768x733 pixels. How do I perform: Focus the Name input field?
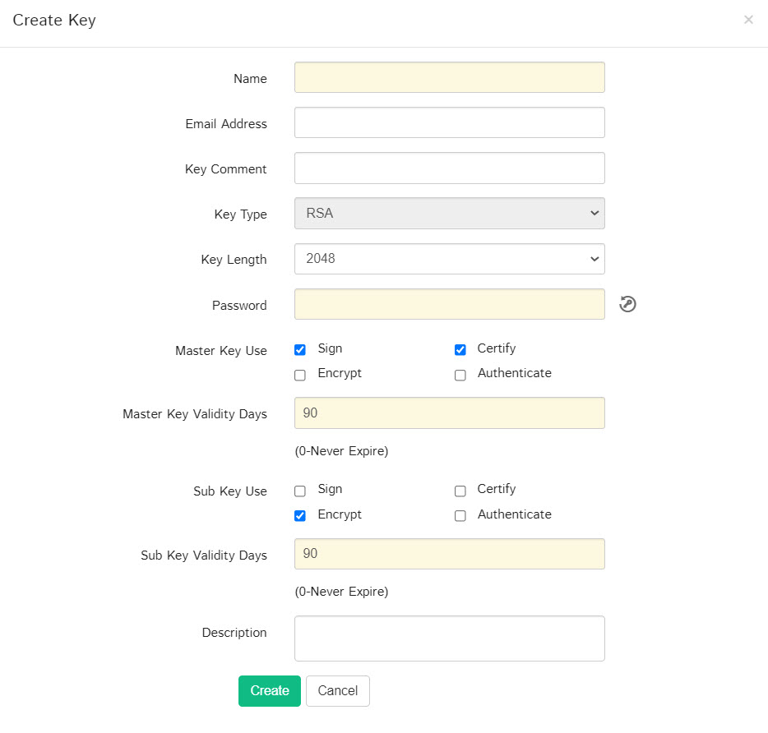point(449,77)
